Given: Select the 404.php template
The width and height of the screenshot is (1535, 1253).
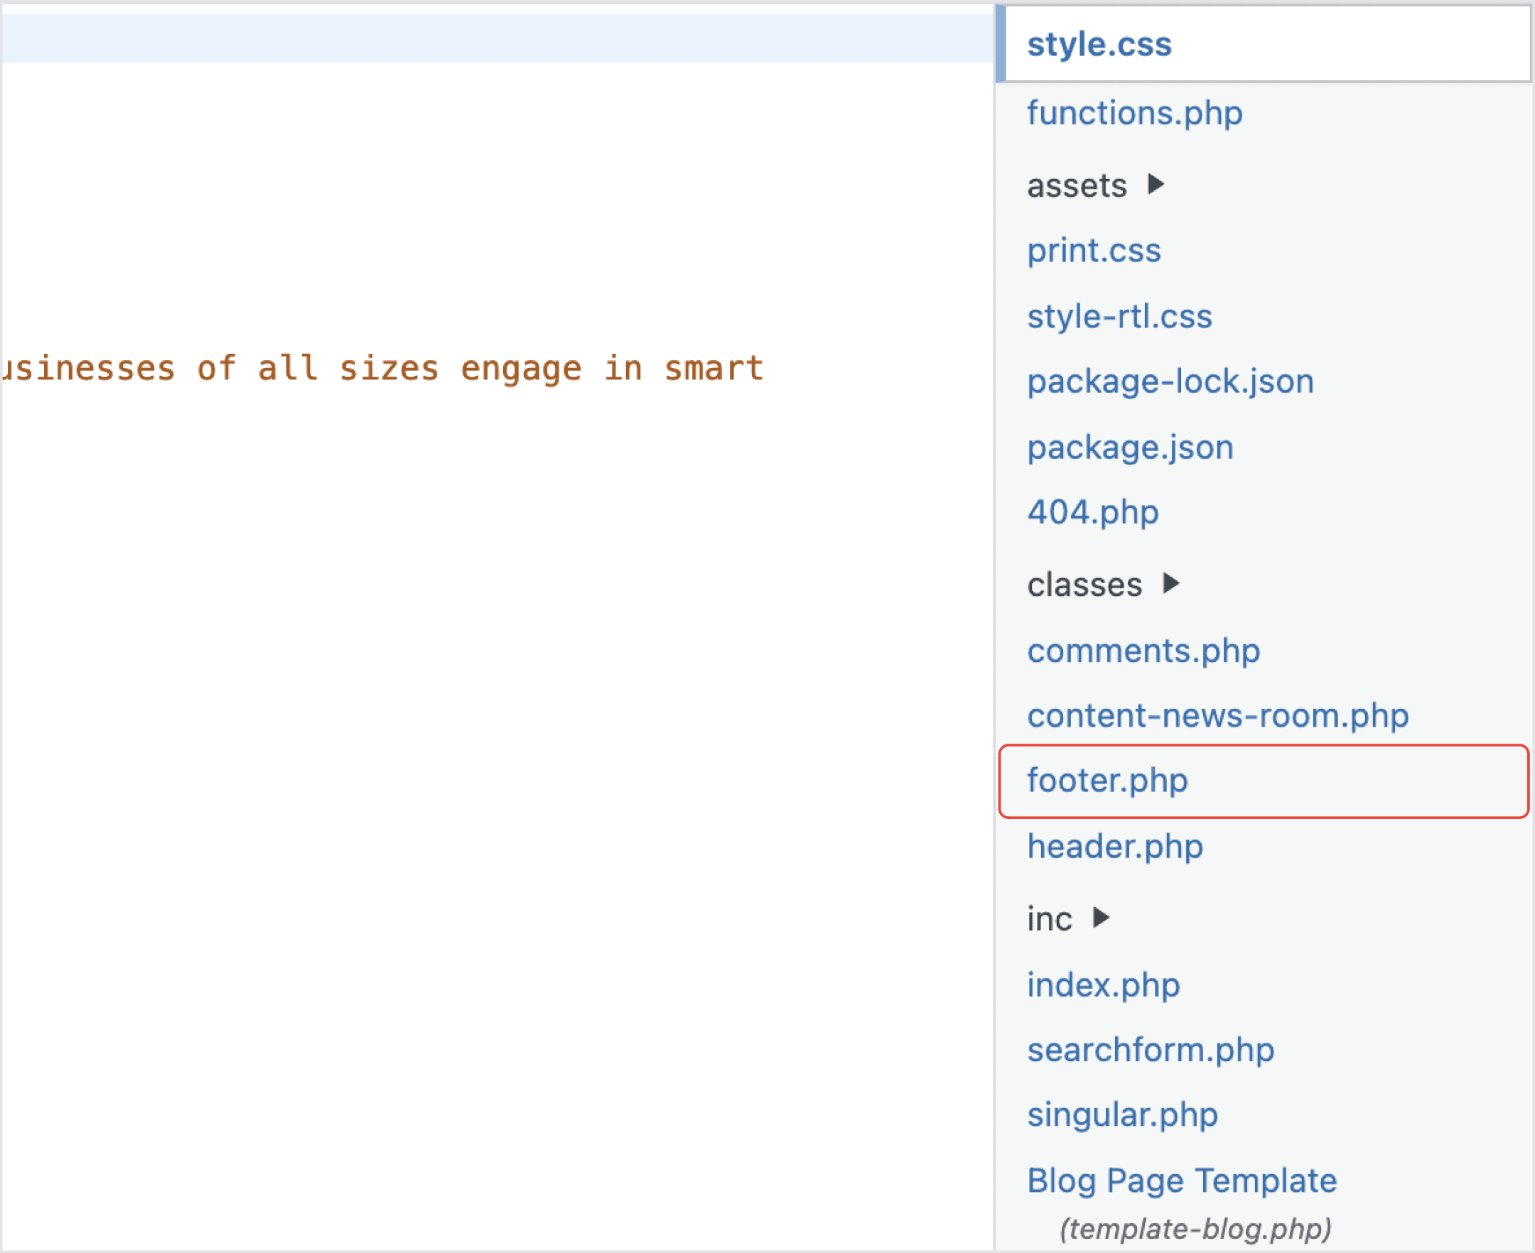Looking at the screenshot, I should tap(1092, 511).
